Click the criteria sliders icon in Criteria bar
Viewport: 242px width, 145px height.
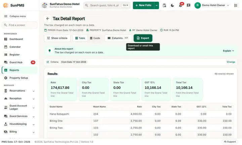click(48, 62)
